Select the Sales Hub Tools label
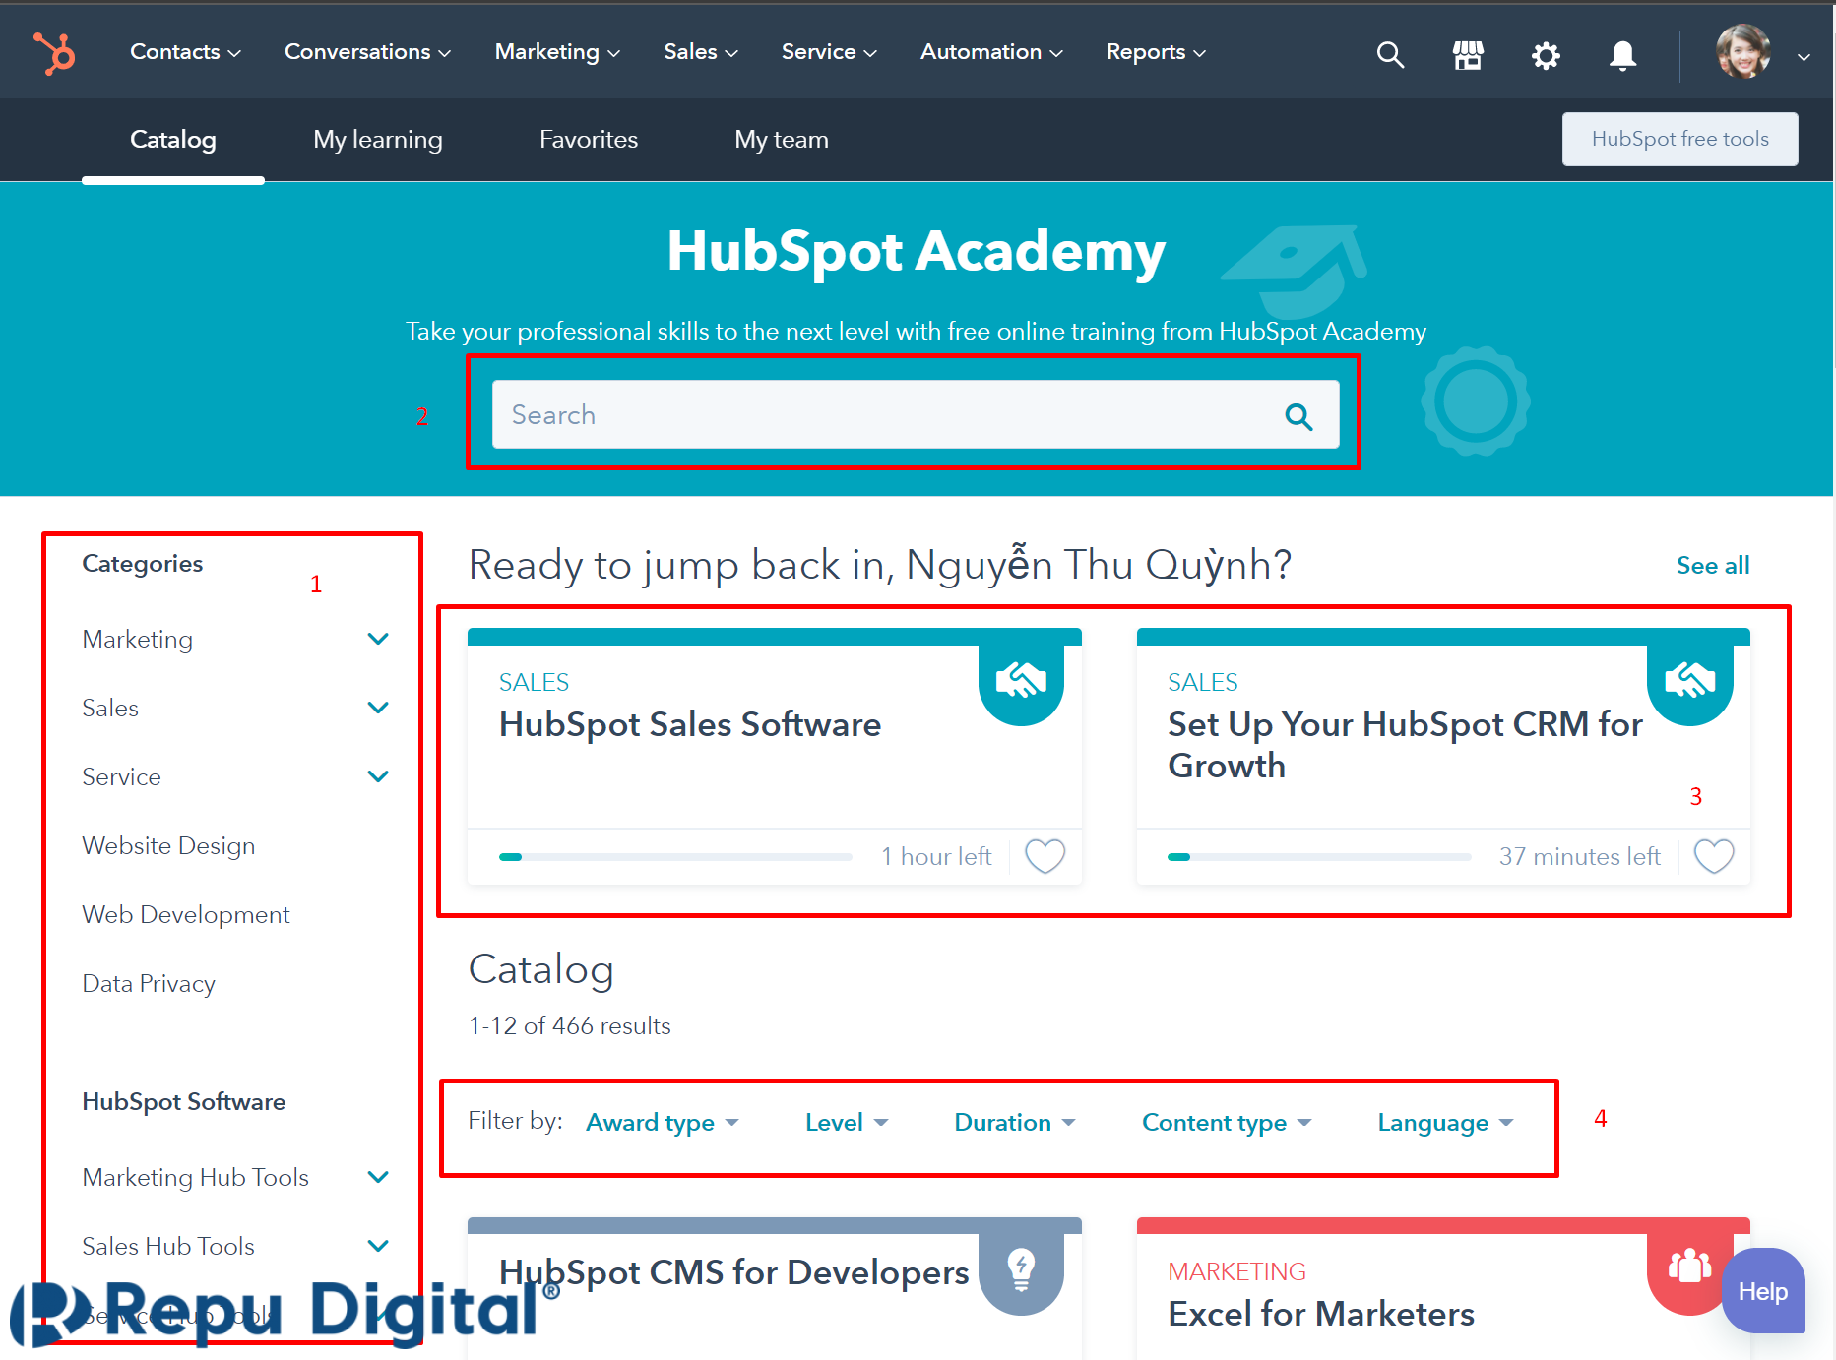Viewport: 1836px width, 1360px height. point(168,1247)
